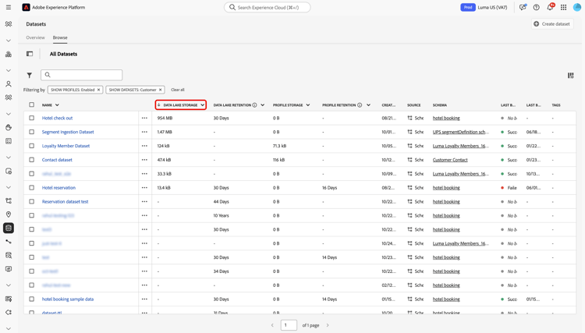Open more actions for Hotel reservation
The height and width of the screenshot is (333, 585).
(144, 188)
